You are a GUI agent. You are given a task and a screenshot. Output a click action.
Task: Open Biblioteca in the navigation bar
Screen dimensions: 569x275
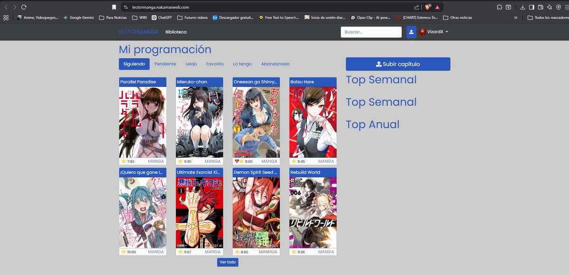(176, 32)
